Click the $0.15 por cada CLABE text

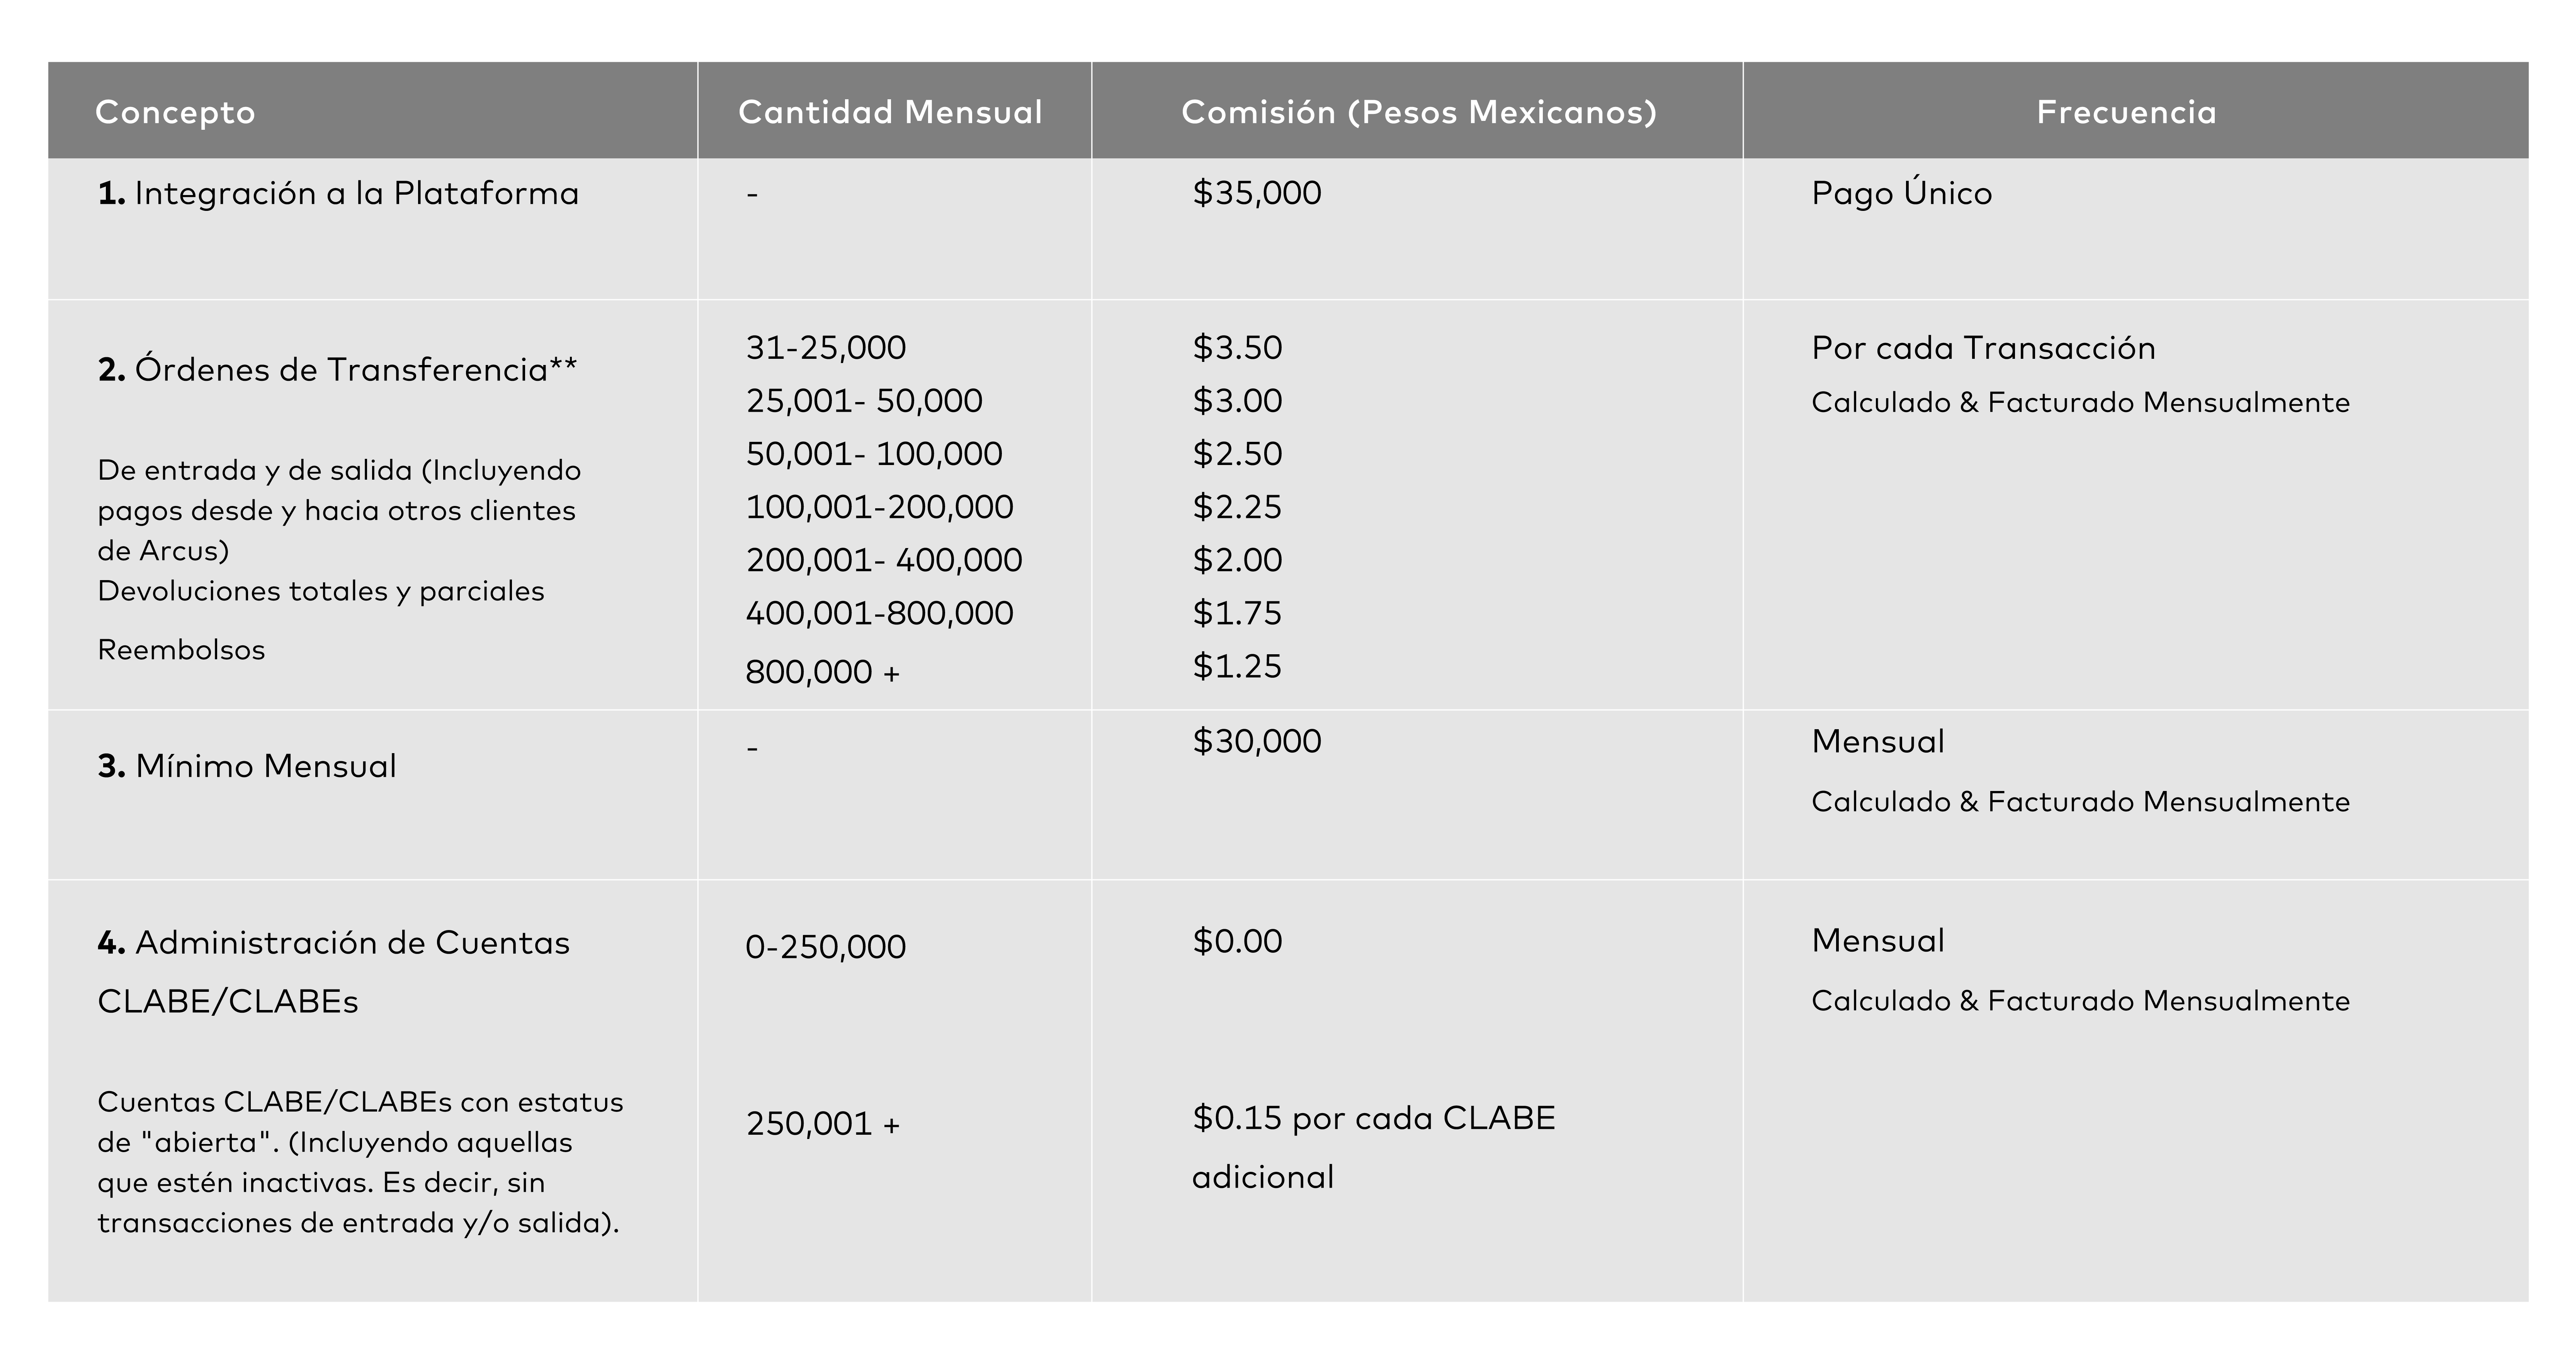click(x=1373, y=1117)
